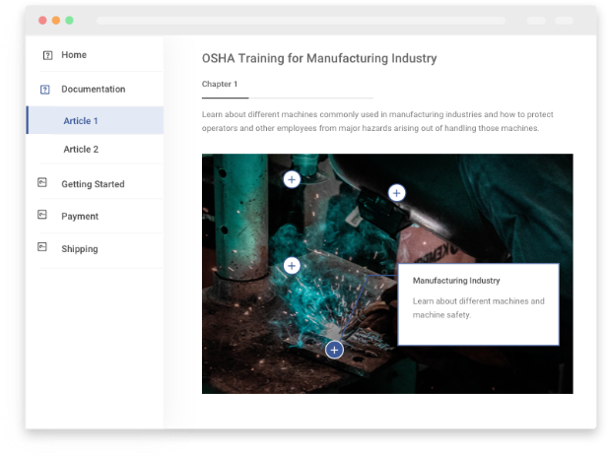Go to the Home menu label
607x457 pixels.
pyautogui.click(x=74, y=55)
